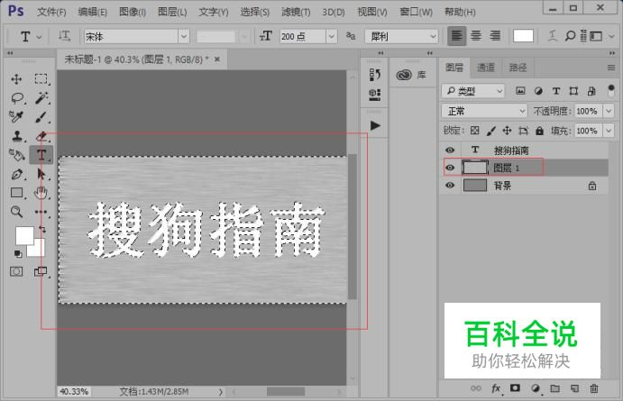Swap foreground and background colors
The image size is (623, 401).
pos(41,230)
